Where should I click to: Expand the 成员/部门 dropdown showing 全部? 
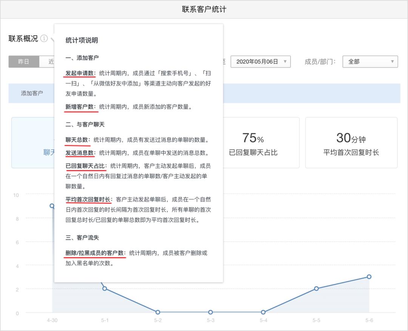(x=370, y=62)
